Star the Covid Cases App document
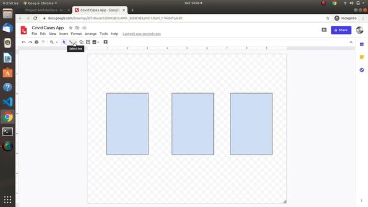Screen dimensions: 368x207 tap(70, 28)
